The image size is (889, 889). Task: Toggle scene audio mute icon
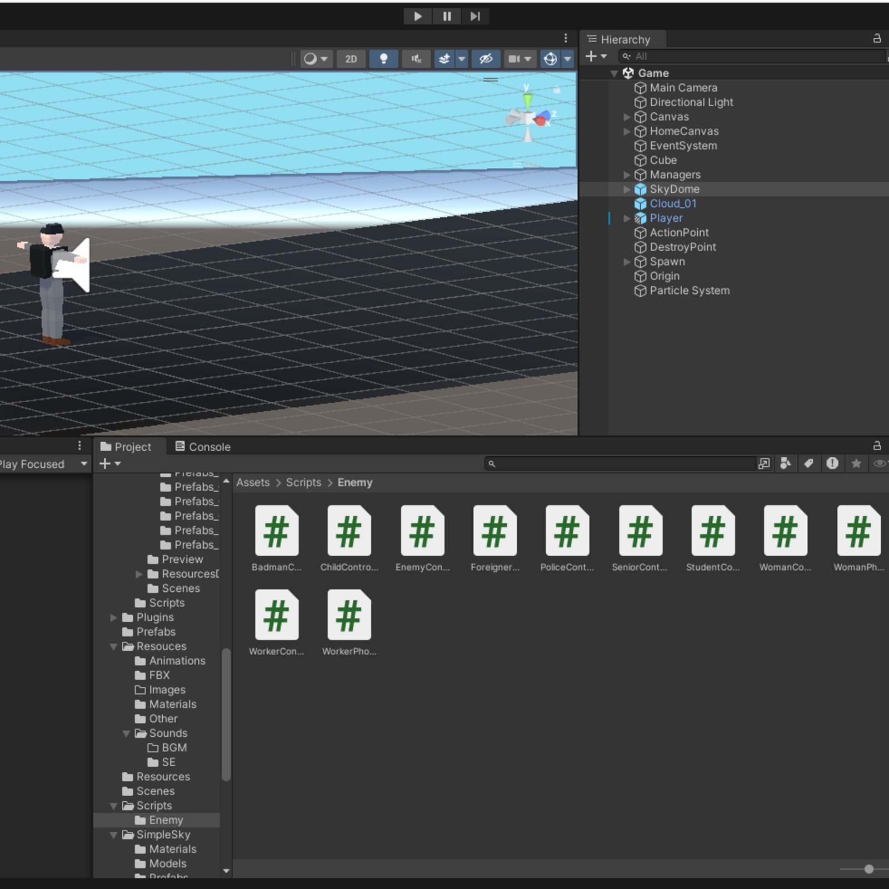point(416,59)
